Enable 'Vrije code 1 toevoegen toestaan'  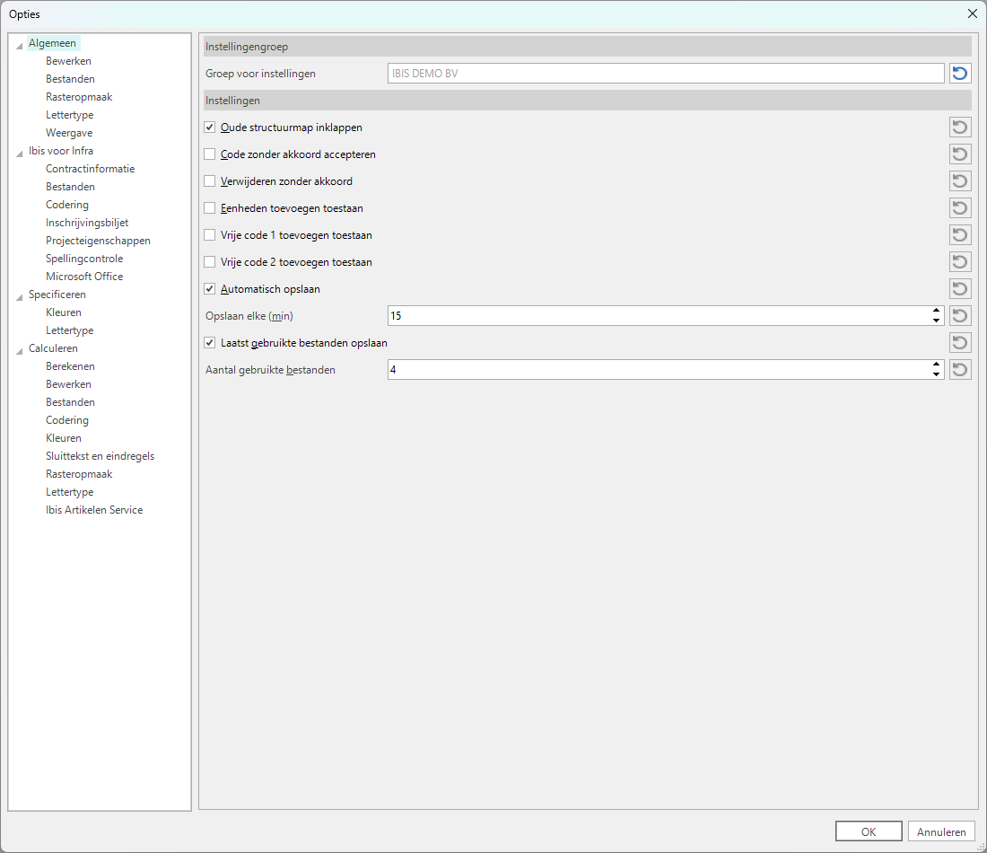(210, 235)
